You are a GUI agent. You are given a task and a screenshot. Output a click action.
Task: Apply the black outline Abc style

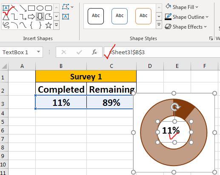point(96,16)
